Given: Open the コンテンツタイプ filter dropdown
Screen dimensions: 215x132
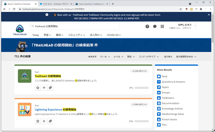Looking at the screenshot, I should point(148,57).
